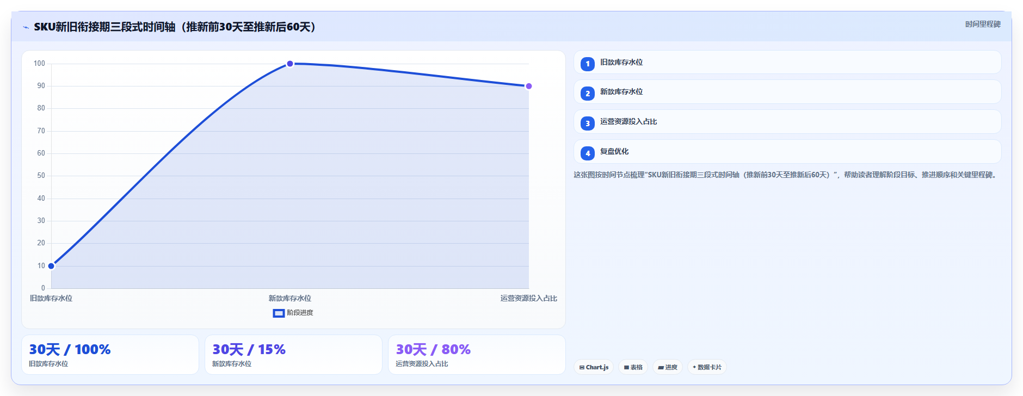Click the number 3 badge icon
The width and height of the screenshot is (1023, 396).
point(588,123)
